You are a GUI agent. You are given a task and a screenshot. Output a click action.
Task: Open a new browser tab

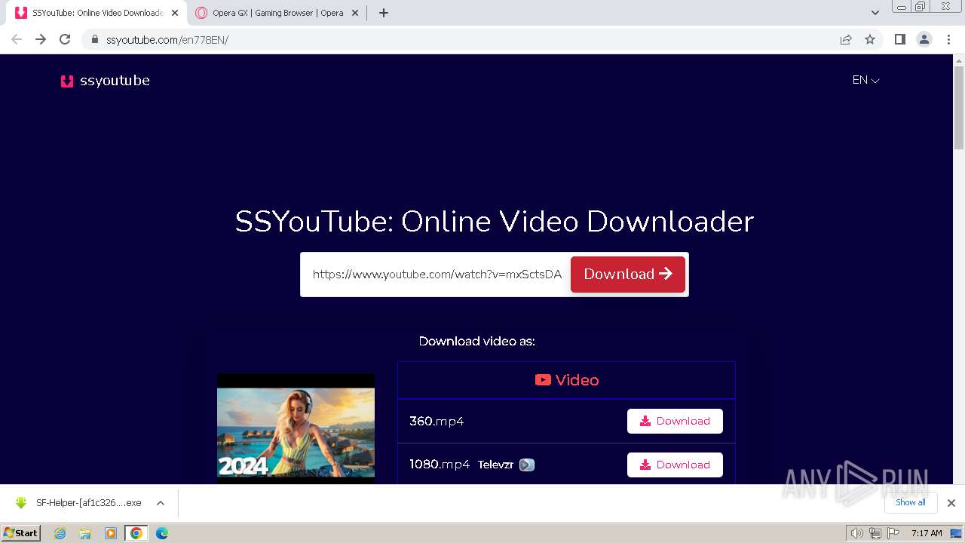(x=384, y=13)
